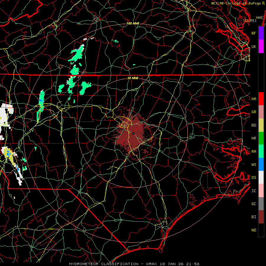The width and height of the screenshot is (266, 266).
Task: Click the 'HHC' product code text
Action: click(260, 18)
